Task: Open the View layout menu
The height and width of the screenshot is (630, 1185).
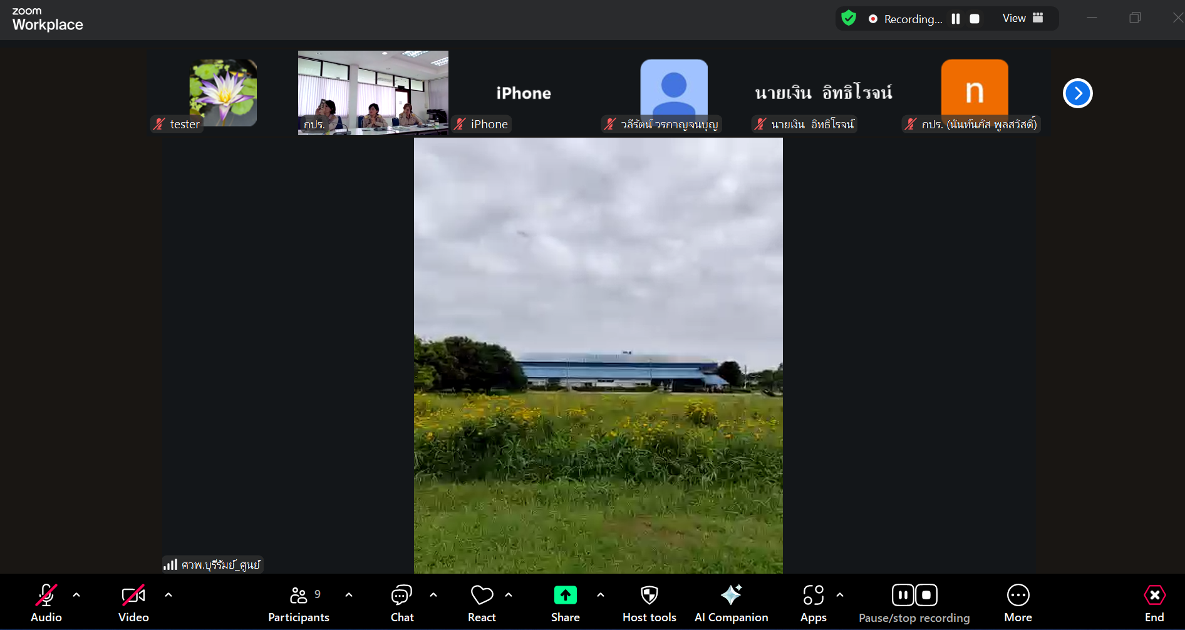Action: coord(1023,18)
